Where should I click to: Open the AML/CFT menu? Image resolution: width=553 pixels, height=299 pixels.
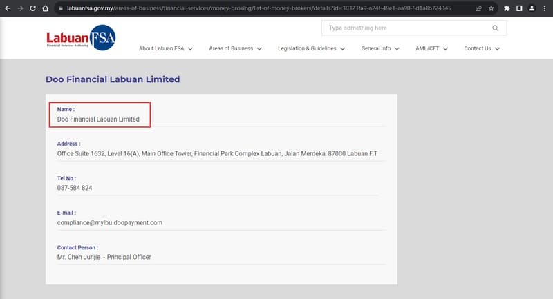tap(431, 49)
